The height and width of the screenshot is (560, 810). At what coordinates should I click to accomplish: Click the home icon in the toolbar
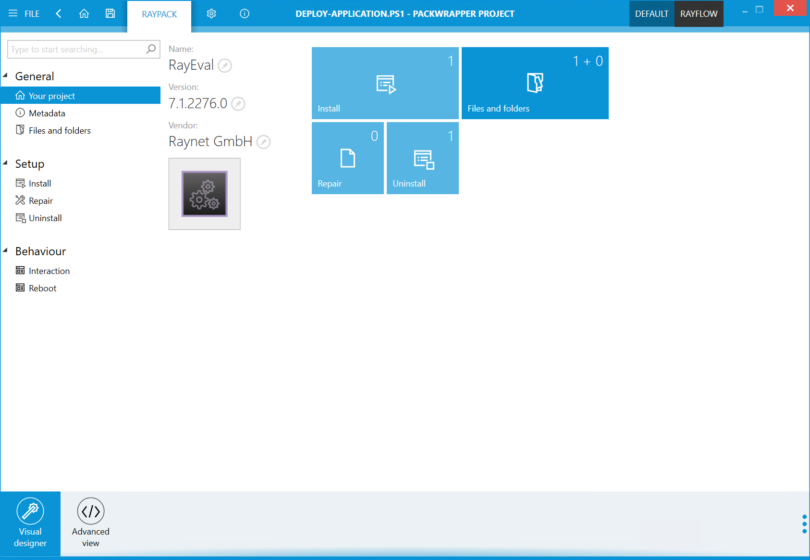point(84,13)
